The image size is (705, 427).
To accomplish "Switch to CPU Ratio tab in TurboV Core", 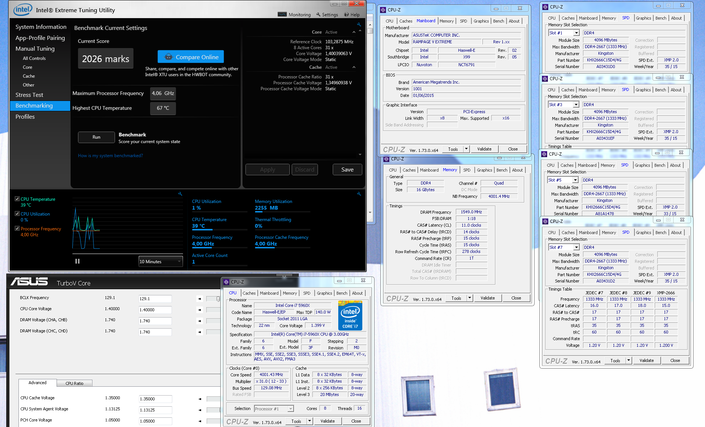I will point(74,383).
